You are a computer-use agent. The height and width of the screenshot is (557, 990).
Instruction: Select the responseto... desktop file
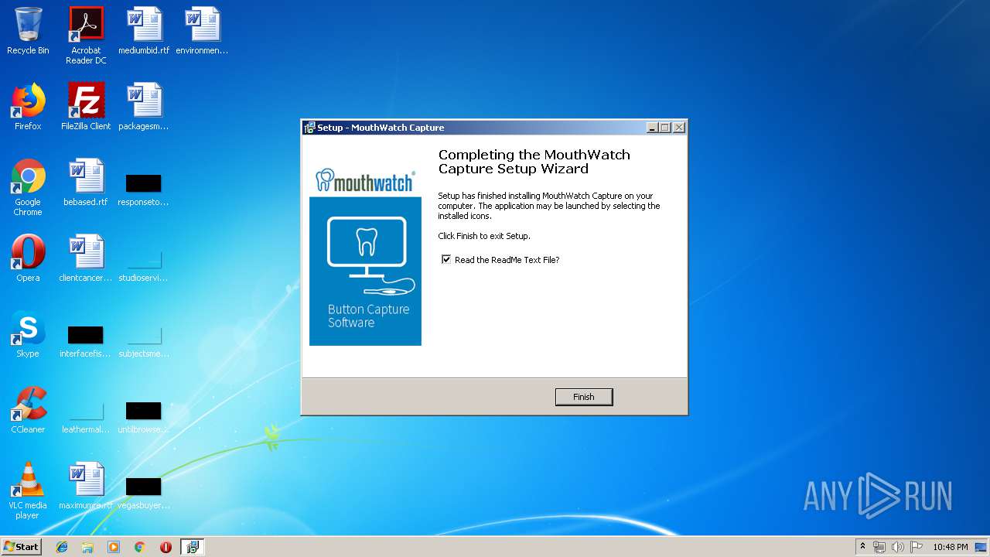[x=144, y=190]
